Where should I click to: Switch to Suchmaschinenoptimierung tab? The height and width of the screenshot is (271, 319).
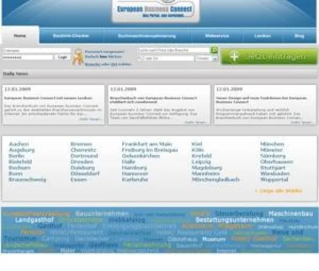[x=147, y=36]
